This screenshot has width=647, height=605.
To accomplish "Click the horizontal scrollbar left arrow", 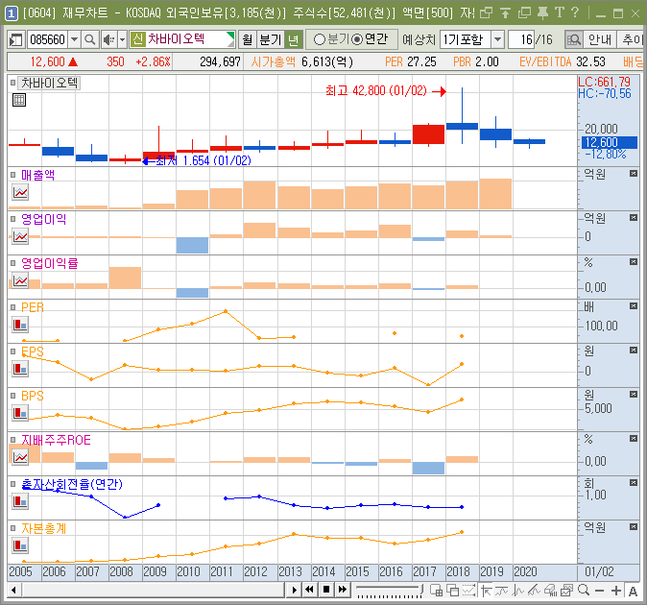I will [13, 591].
